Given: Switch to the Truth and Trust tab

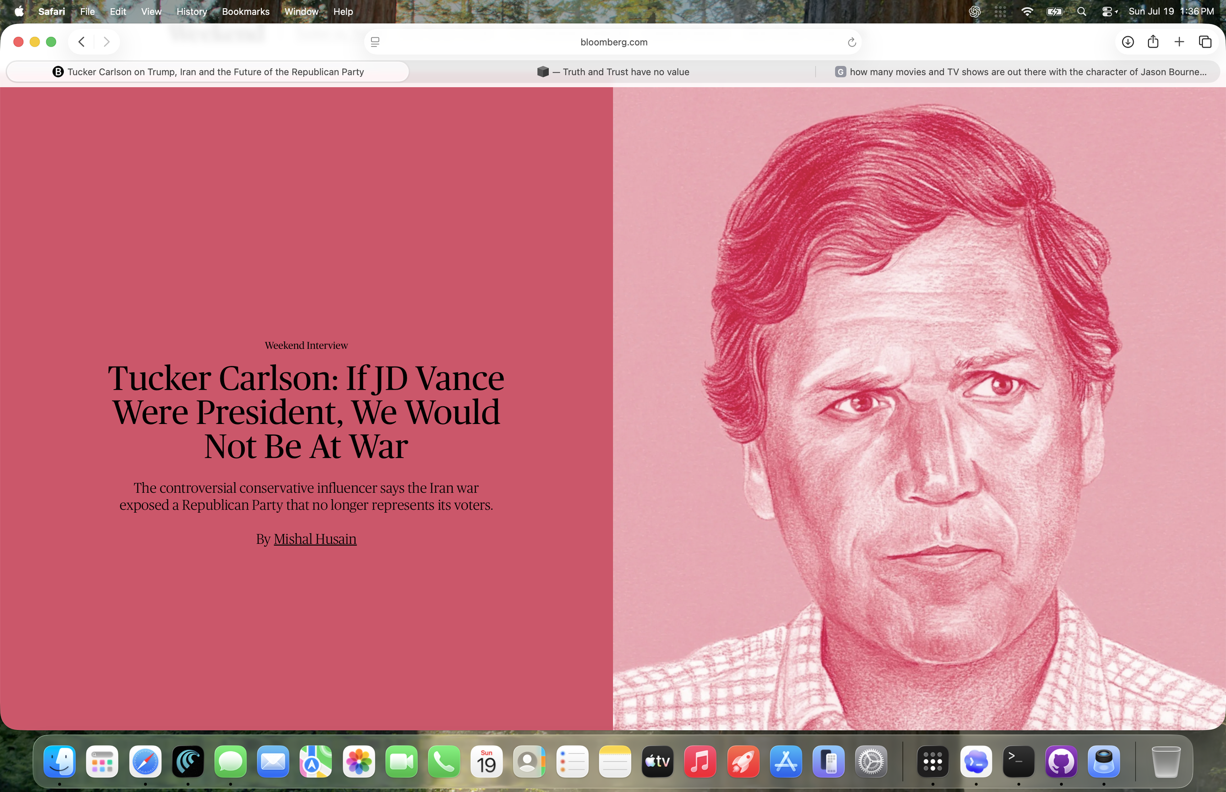Looking at the screenshot, I should (x=613, y=72).
